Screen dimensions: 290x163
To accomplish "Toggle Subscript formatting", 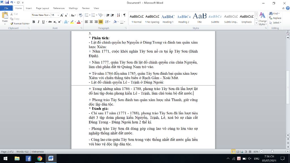I will 55,22.
